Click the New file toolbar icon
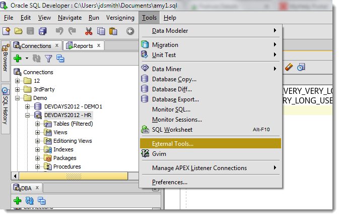 pyautogui.click(x=6, y=31)
